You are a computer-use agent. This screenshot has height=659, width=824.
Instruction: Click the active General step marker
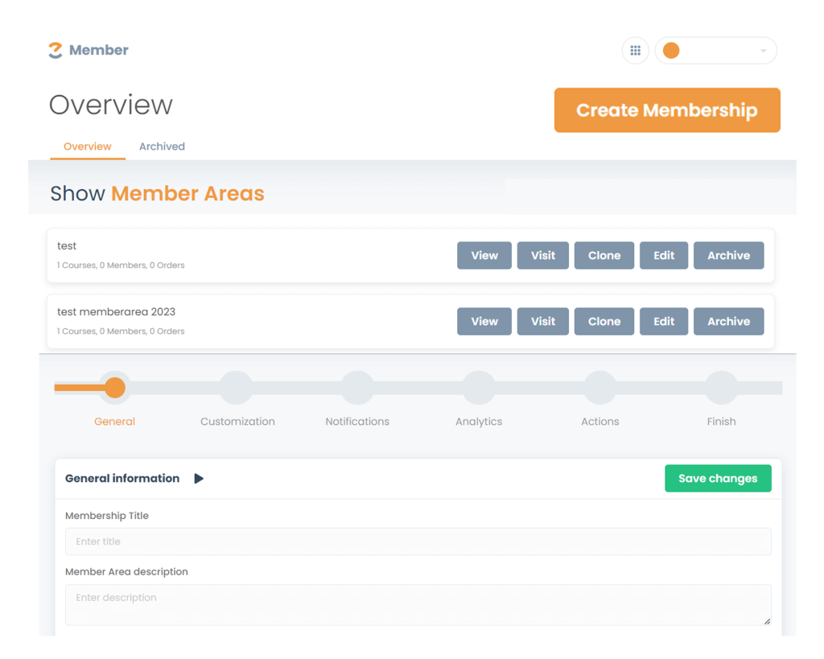[x=115, y=388]
